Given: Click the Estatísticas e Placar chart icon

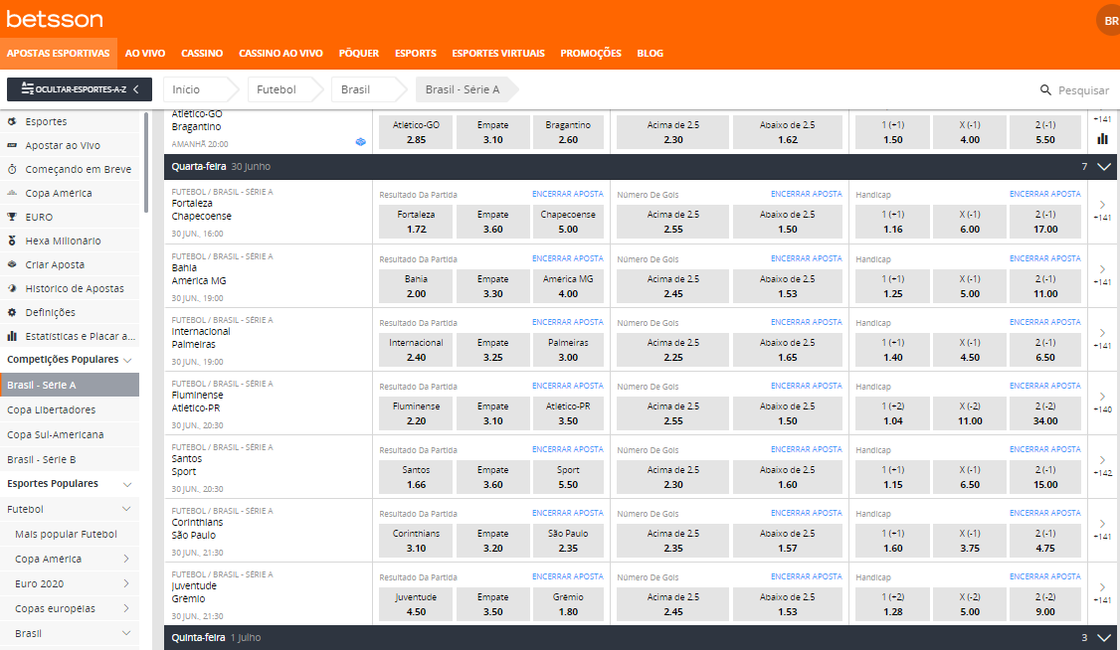Looking at the screenshot, I should tap(11, 336).
